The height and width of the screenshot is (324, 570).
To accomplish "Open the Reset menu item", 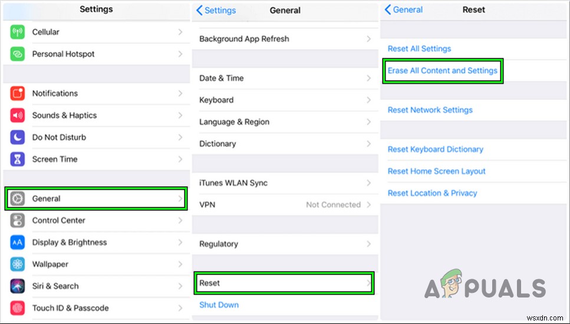I will (x=210, y=283).
